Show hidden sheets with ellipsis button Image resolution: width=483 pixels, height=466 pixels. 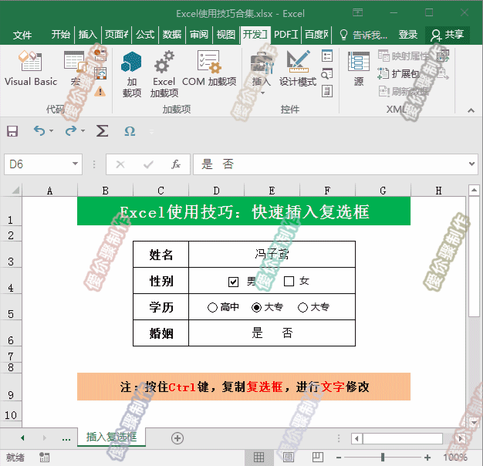66,438
